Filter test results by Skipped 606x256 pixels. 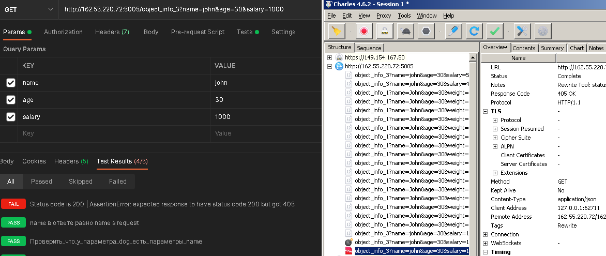tap(80, 182)
